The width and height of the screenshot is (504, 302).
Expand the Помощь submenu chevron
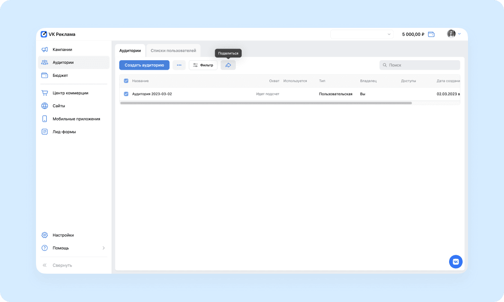[103, 248]
